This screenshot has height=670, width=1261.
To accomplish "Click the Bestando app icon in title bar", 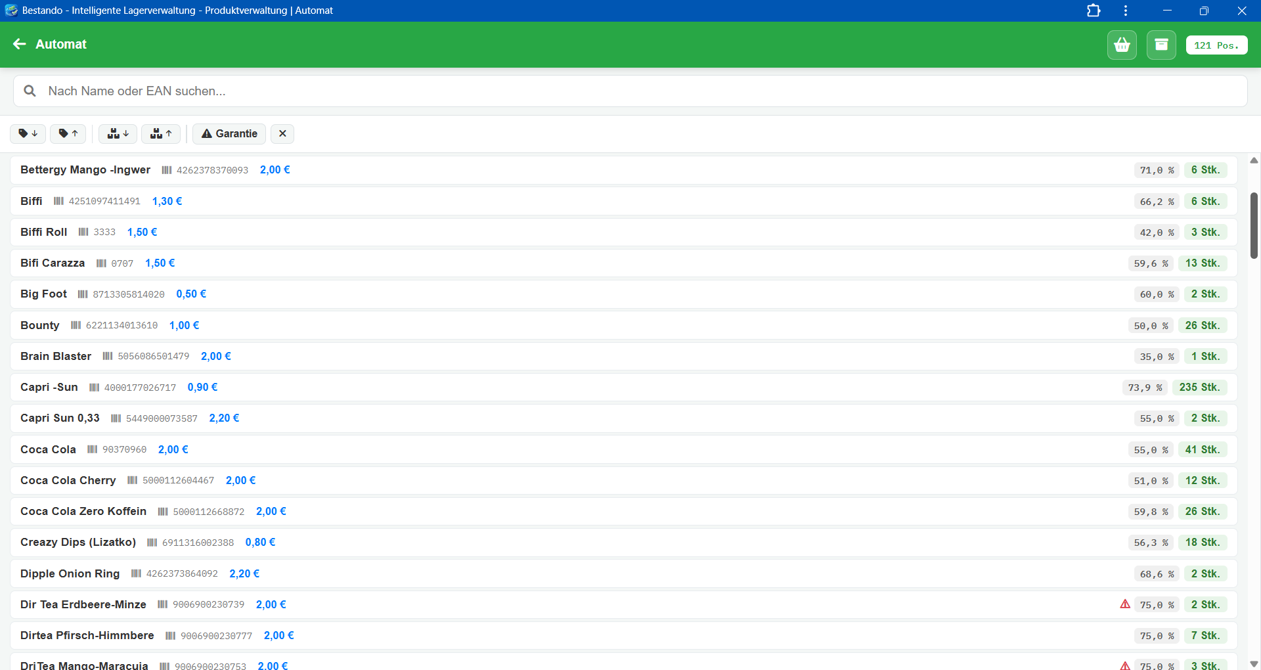I will [11, 11].
